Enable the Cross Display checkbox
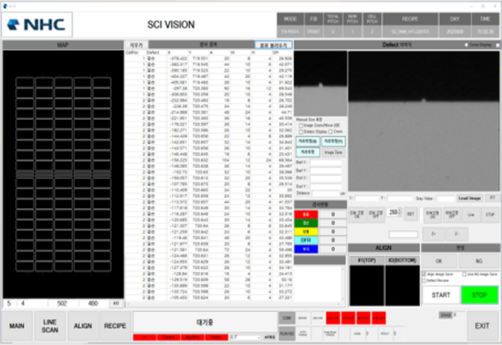 (466, 45)
